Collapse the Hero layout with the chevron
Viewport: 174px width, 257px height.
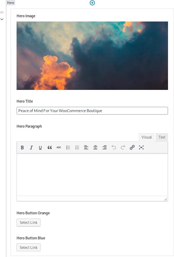tap(2, 19)
